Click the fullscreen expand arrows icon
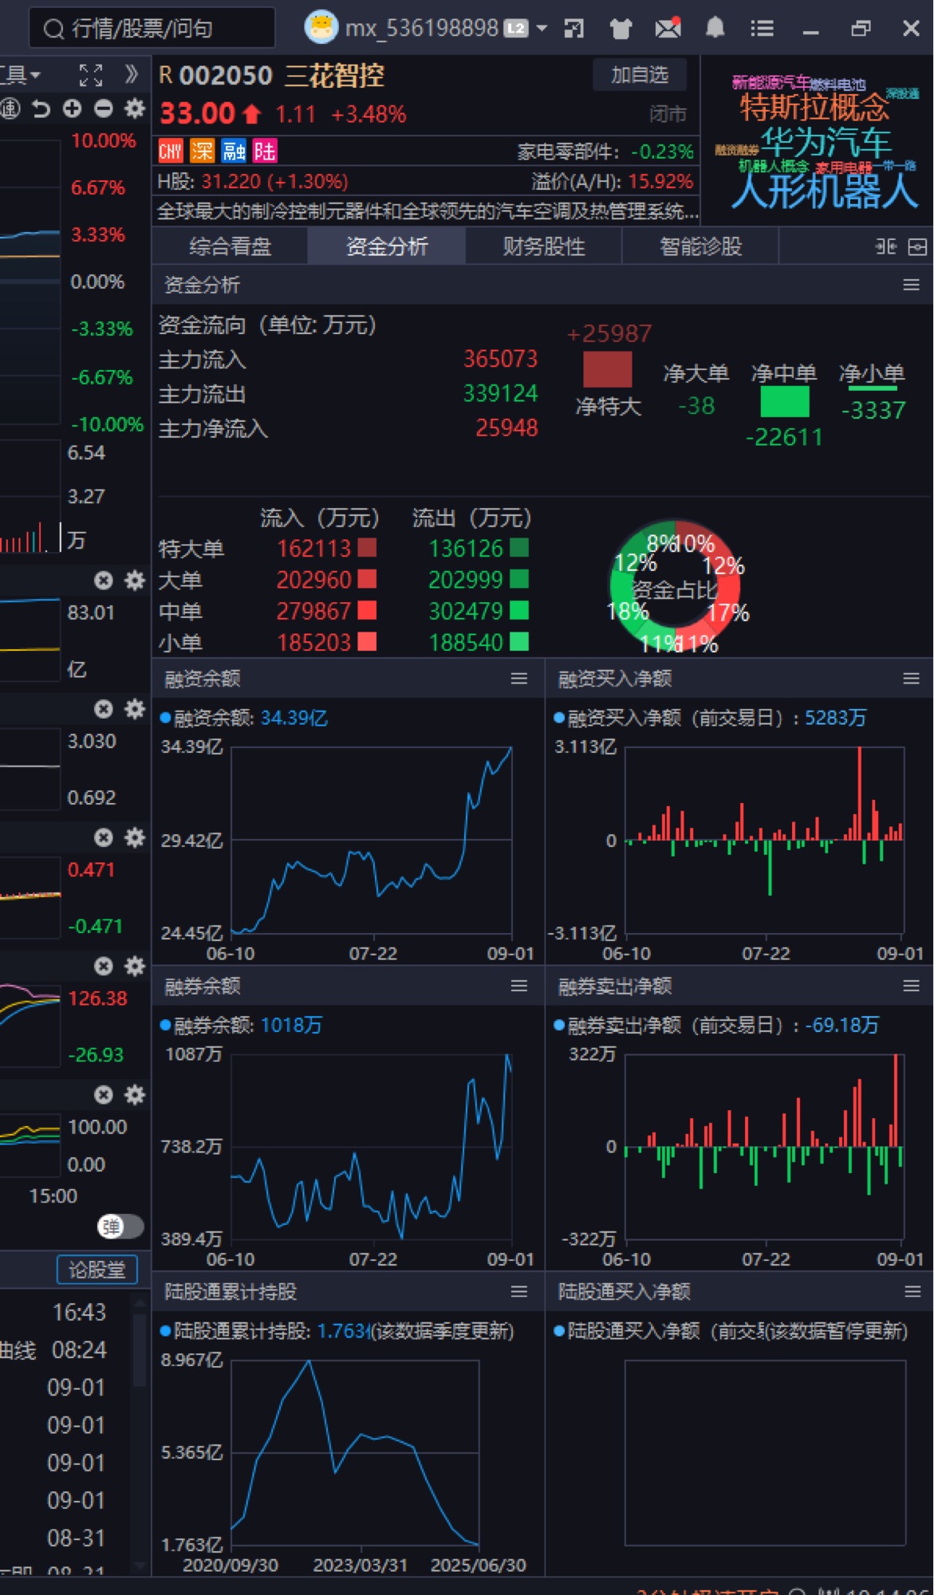Screen dimensions: 934x1595 [91, 75]
